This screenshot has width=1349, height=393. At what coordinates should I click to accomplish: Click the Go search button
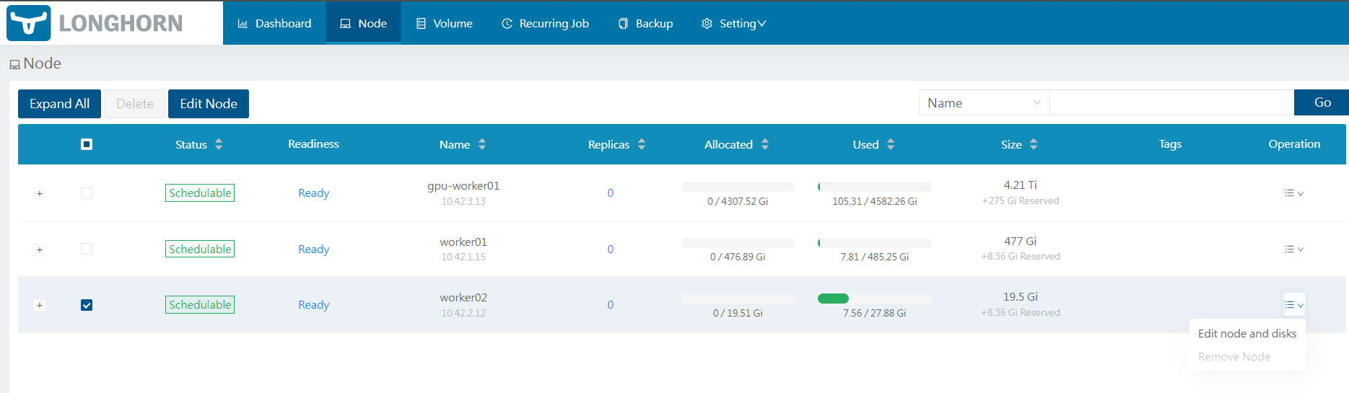(1322, 102)
